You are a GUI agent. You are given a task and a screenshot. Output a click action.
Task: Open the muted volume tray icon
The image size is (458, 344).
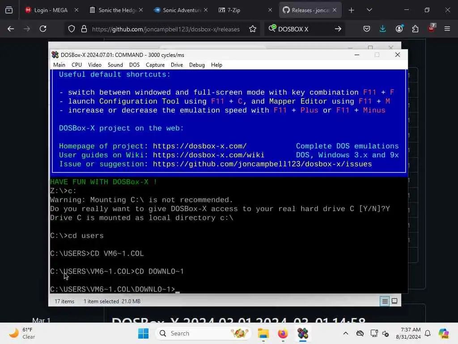[386, 333]
